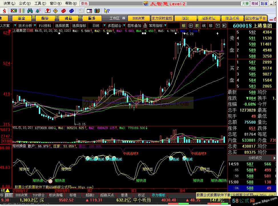Click the 移 move tool icon
The height and width of the screenshot is (206, 278).
click(211, 26)
